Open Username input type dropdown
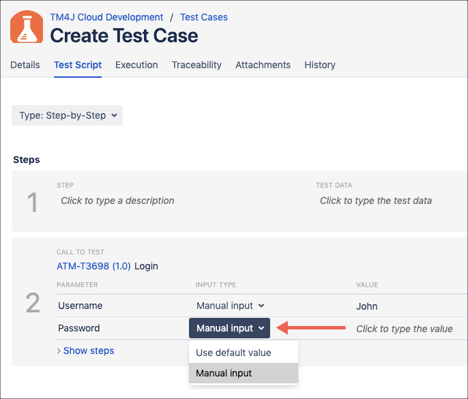 (x=230, y=306)
